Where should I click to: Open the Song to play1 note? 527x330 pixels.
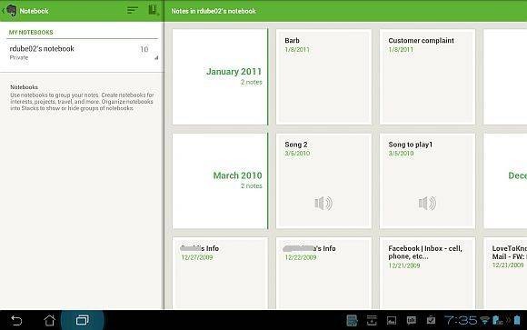pos(428,181)
